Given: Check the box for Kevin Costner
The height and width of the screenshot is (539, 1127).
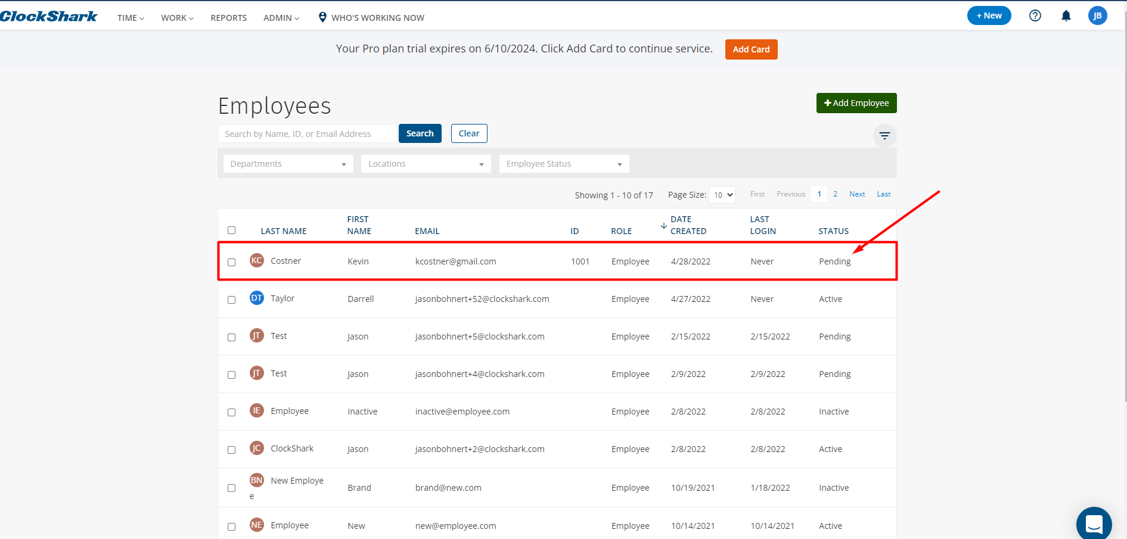Looking at the screenshot, I should pos(232,262).
